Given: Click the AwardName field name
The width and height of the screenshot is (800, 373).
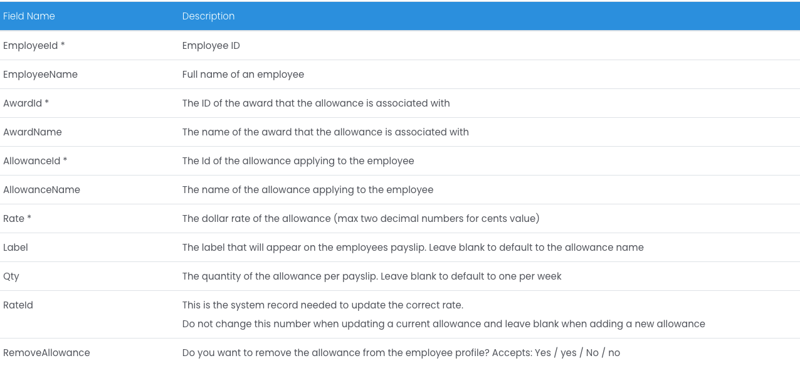Looking at the screenshot, I should 33,132.
